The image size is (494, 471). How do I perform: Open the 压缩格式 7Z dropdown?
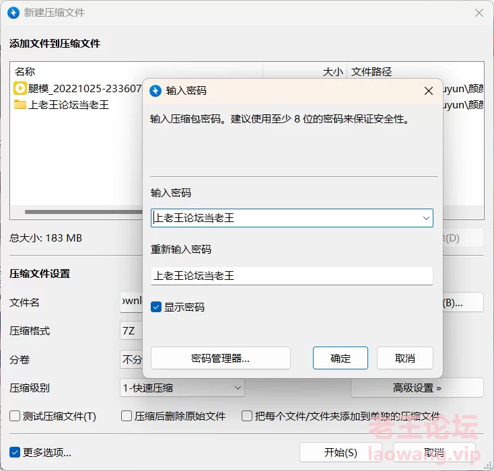[131, 330]
